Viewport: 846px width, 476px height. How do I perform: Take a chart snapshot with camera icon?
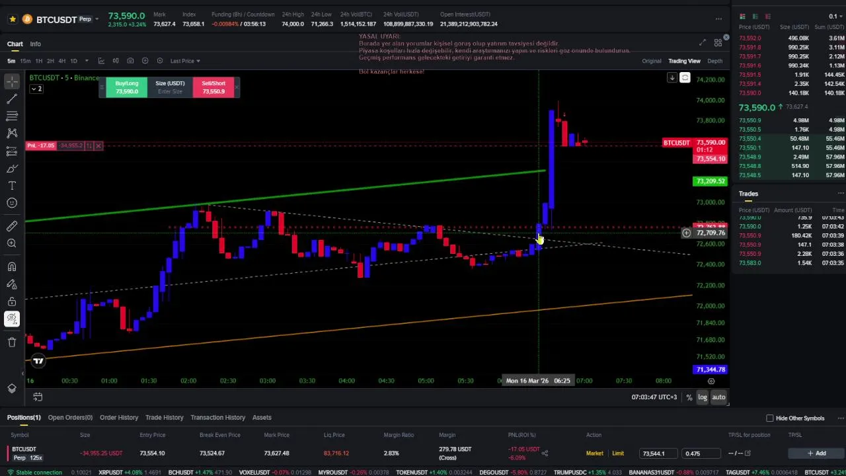point(130,61)
